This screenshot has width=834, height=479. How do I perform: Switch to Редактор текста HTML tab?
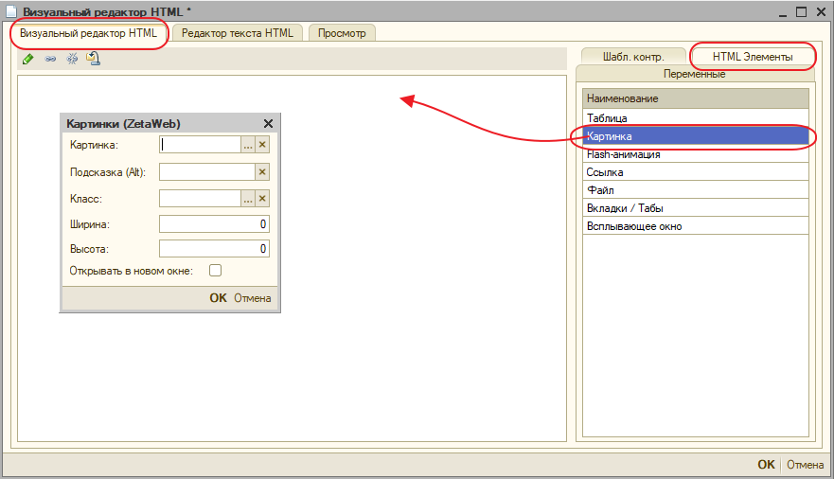point(238,33)
